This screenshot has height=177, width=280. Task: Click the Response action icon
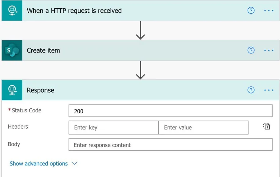(x=12, y=90)
